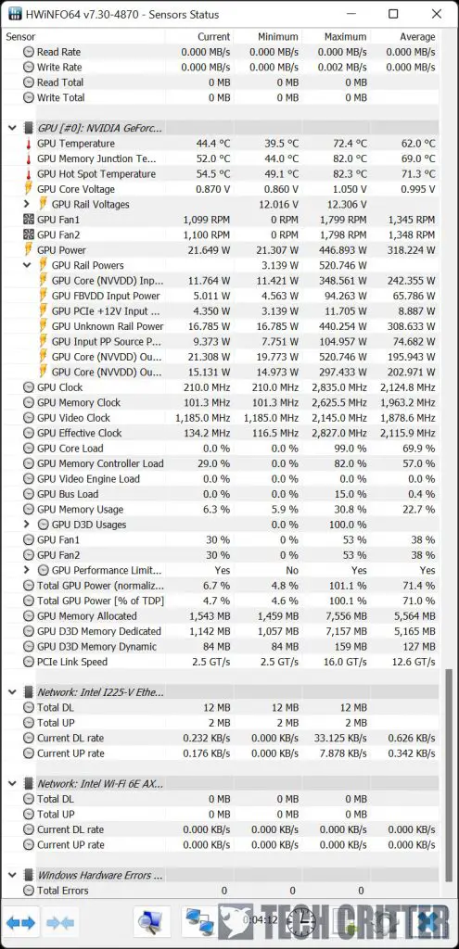Click the vertical scrollbar thumb
Image resolution: width=459 pixels, height=949 pixels.
449,775
